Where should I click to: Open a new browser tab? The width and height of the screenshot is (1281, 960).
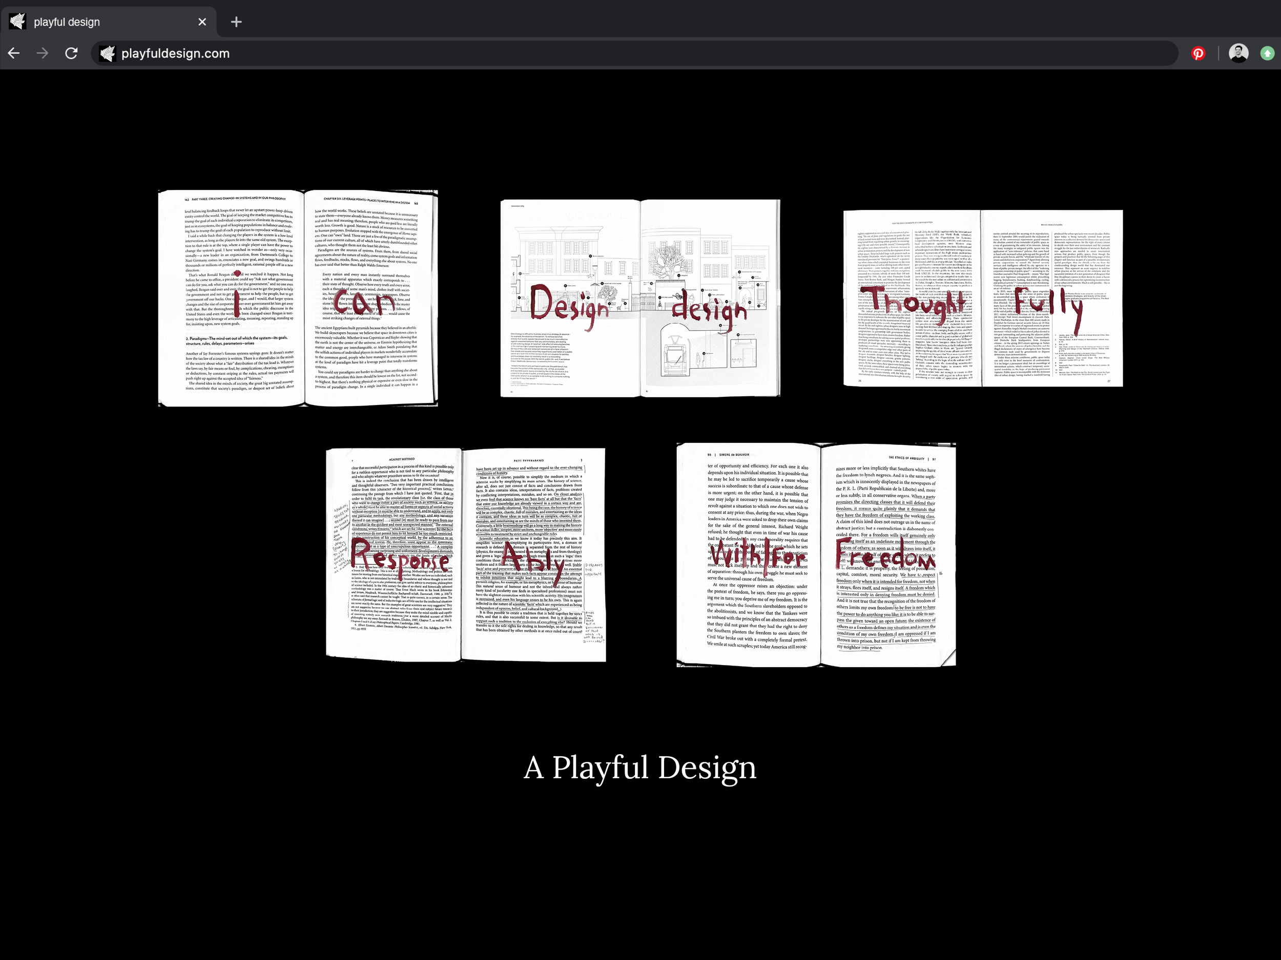coord(236,22)
